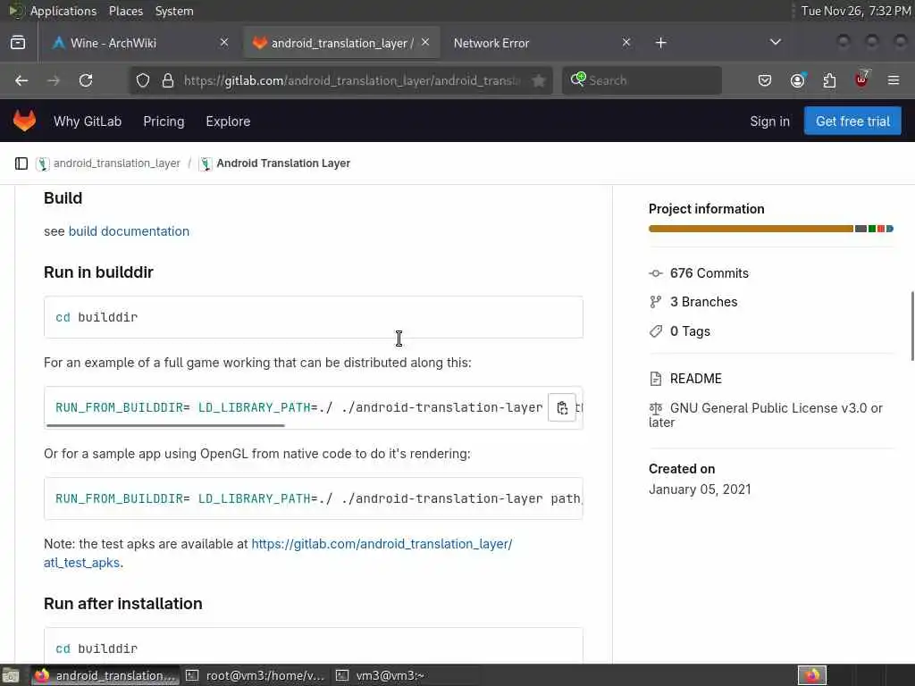Click the clock showing Tue Nov 26
The image size is (915, 686).
tap(855, 11)
